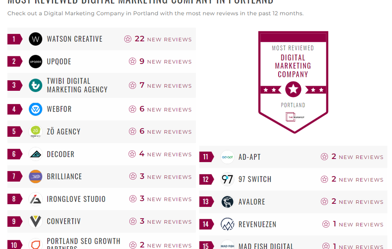Open Portland SEO Growth Partners link
This screenshot has width=392, height=249.
point(83,242)
